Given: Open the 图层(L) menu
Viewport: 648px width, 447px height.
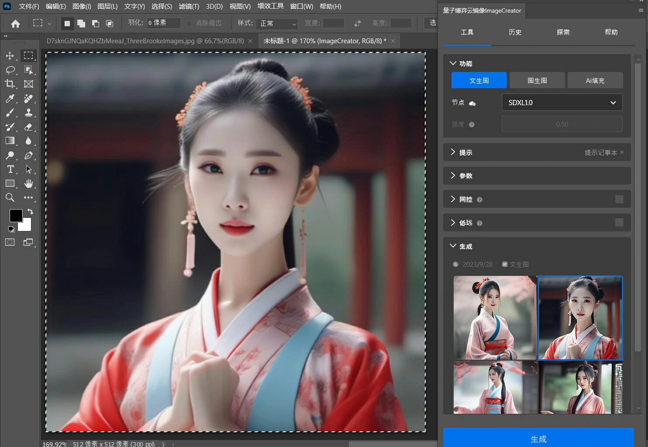Looking at the screenshot, I should [107, 6].
